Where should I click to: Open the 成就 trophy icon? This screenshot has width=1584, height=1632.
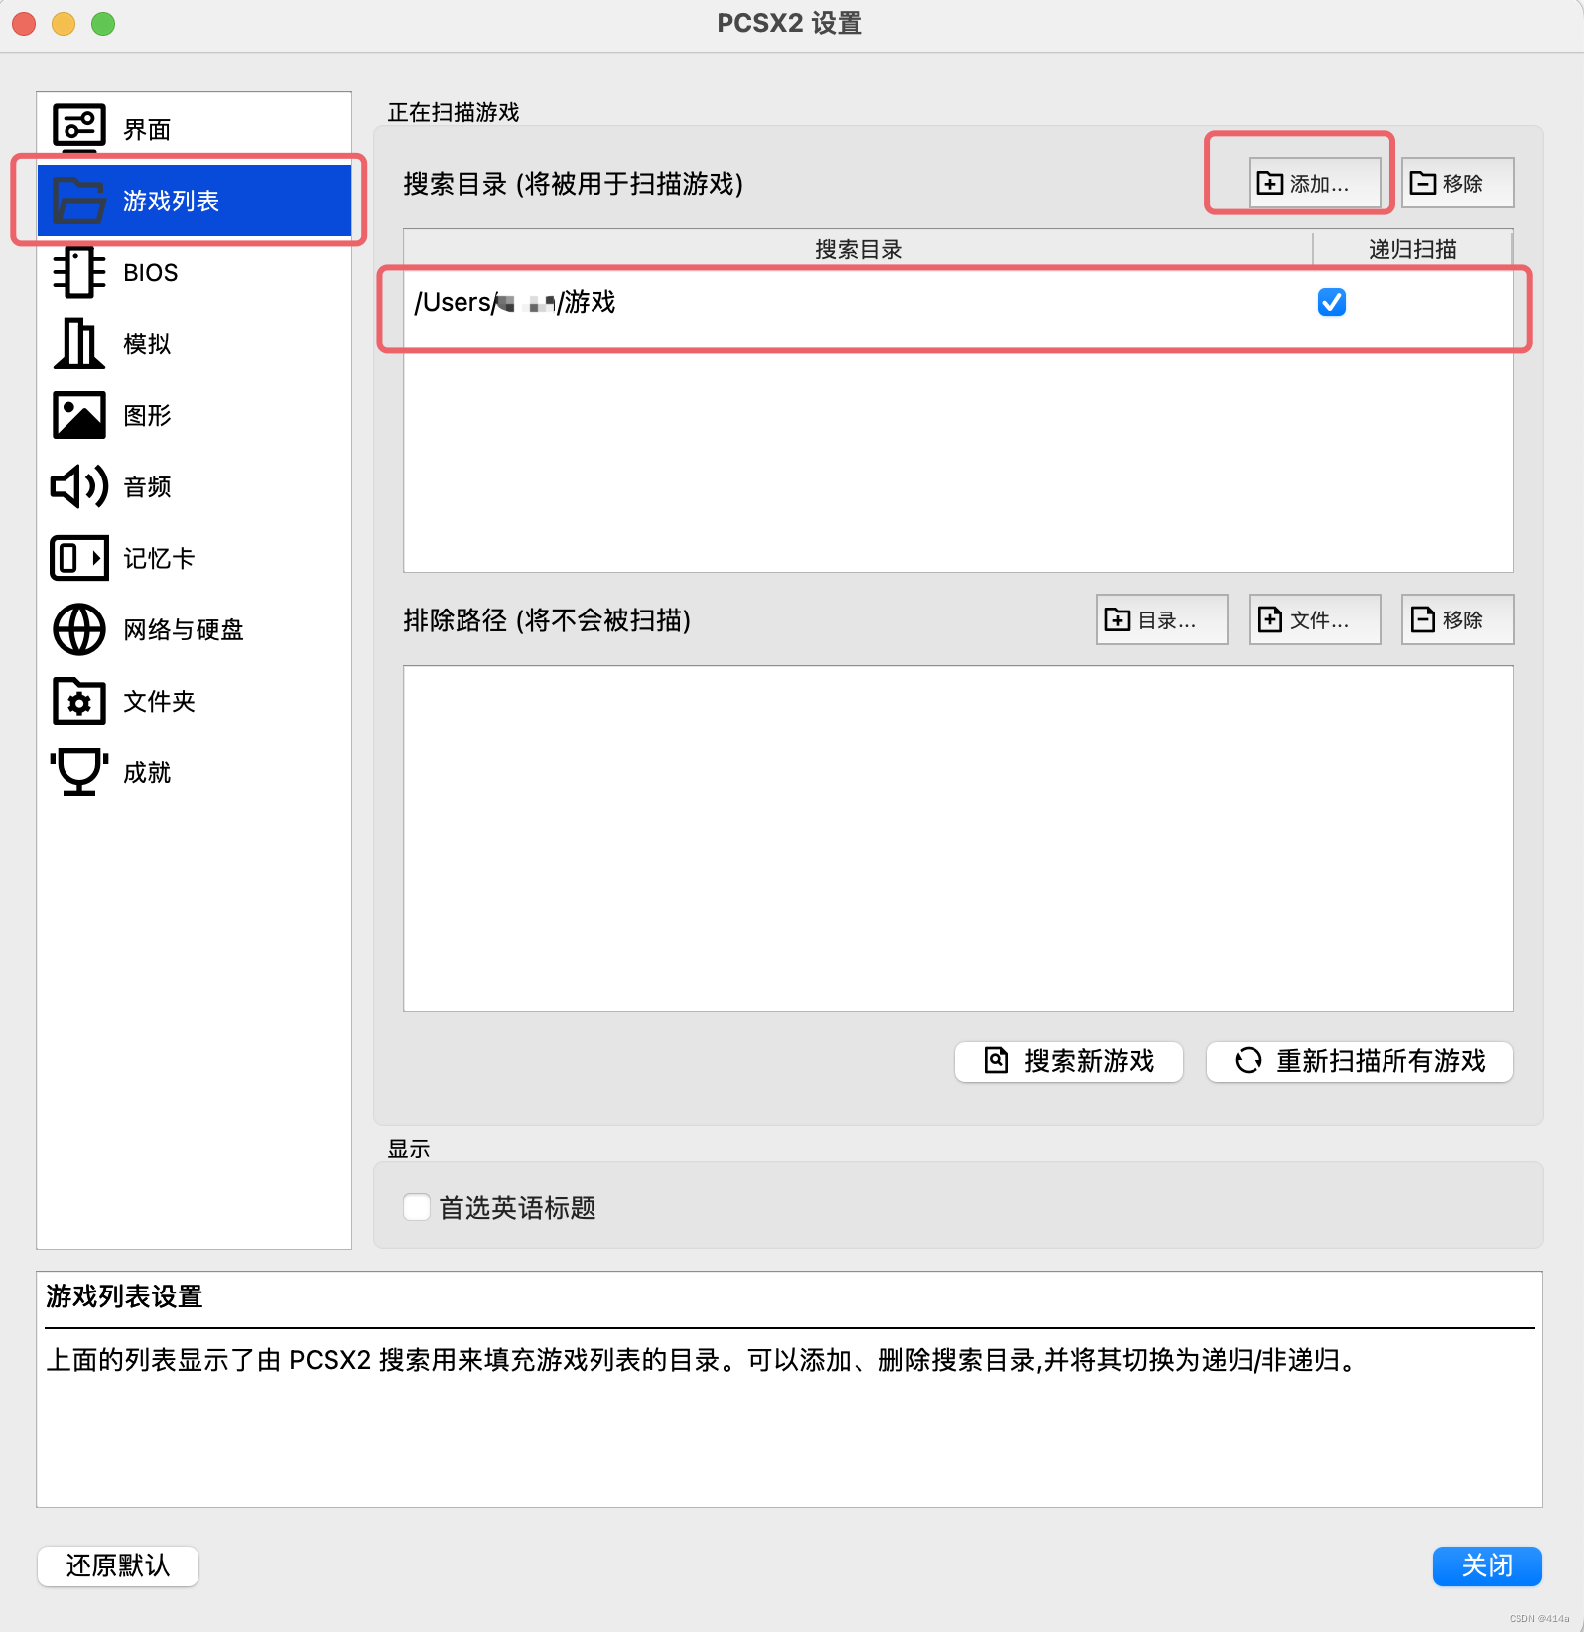tap(78, 772)
